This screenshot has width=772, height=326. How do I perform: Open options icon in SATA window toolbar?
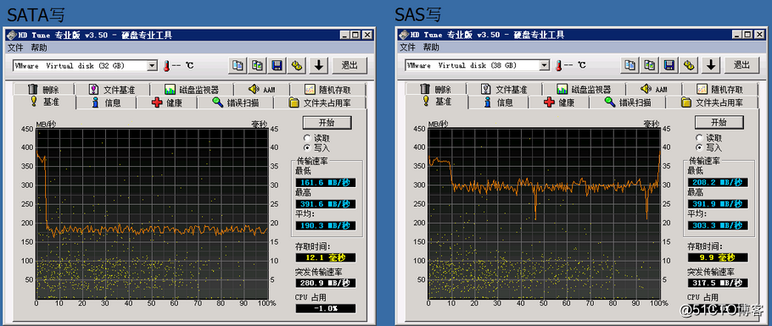297,65
